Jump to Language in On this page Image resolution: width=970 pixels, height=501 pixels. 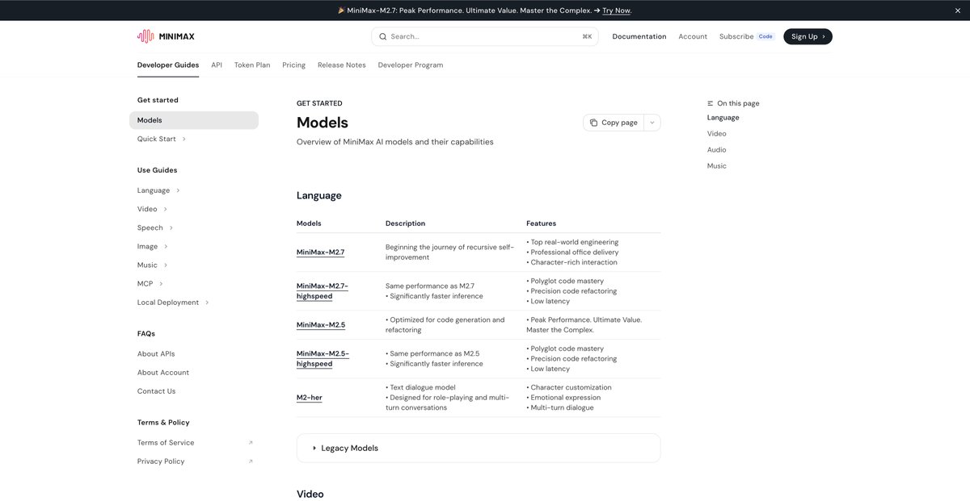click(723, 118)
